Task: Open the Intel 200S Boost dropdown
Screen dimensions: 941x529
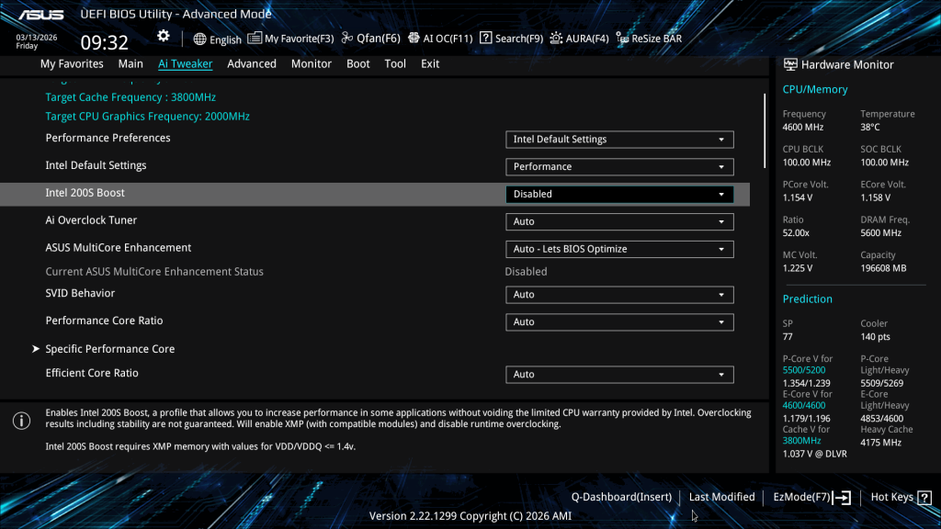Action: click(x=619, y=194)
